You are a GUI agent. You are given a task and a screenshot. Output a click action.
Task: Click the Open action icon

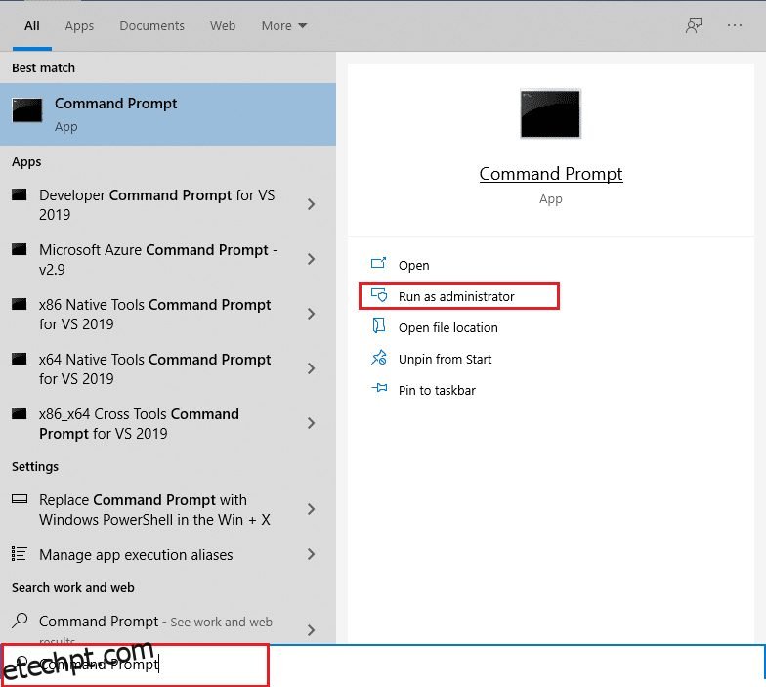[x=379, y=264]
